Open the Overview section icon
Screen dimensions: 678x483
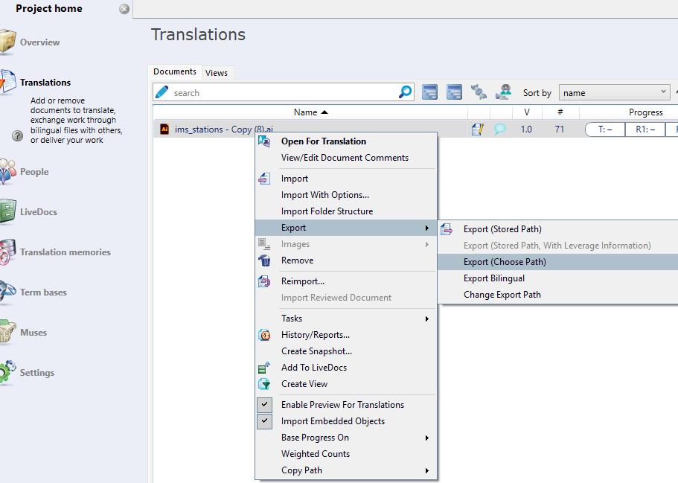click(x=7, y=42)
